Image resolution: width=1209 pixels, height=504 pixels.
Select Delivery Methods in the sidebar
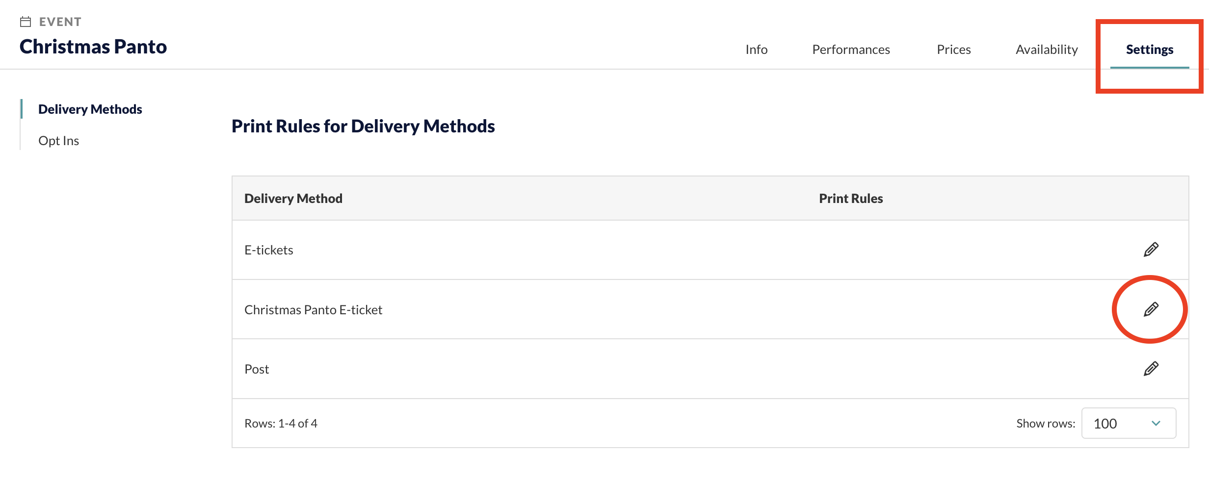pyautogui.click(x=90, y=109)
